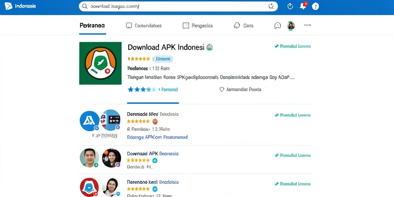The height and width of the screenshot is (197, 394).
Task: Open Srienga APKom Reoemenod link
Action: point(157,137)
